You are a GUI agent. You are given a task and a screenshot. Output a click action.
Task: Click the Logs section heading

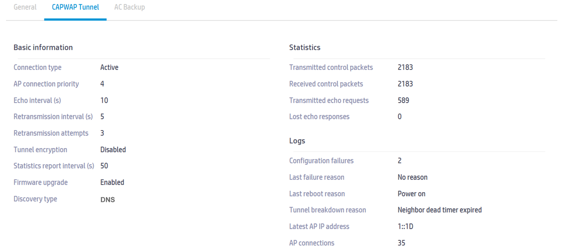tap(297, 141)
